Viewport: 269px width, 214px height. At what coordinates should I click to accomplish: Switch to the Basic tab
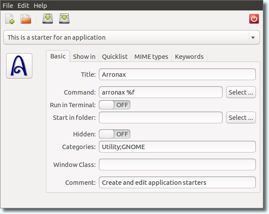point(58,56)
